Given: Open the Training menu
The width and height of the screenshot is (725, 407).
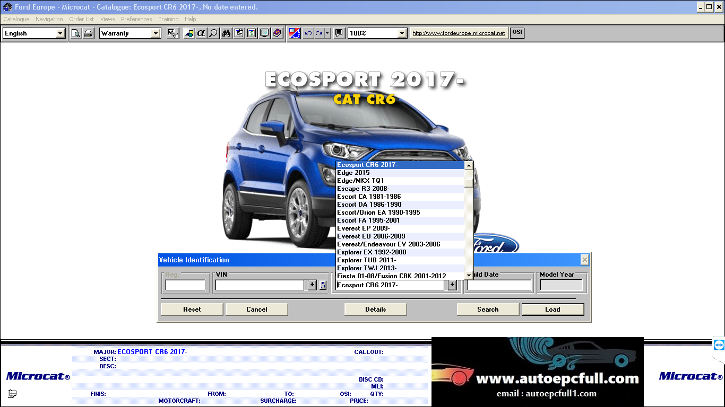Looking at the screenshot, I should click(x=168, y=19).
